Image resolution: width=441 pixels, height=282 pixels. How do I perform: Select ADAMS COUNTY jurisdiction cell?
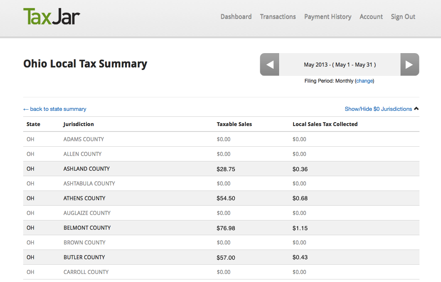coord(83,139)
